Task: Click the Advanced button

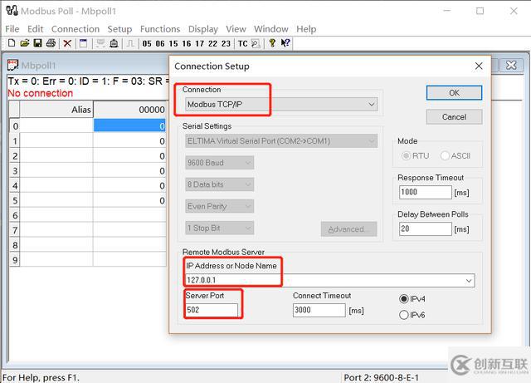Action: click(x=348, y=229)
